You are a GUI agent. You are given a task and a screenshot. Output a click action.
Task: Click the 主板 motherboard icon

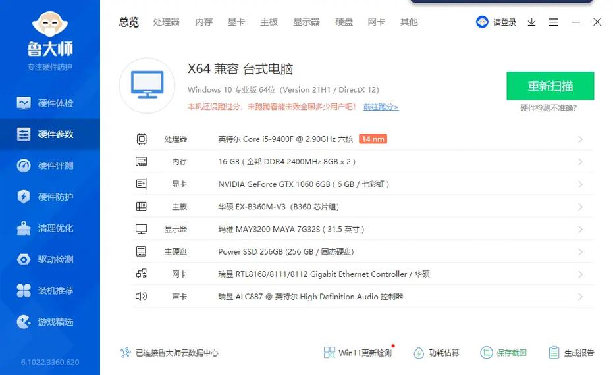pyautogui.click(x=141, y=207)
